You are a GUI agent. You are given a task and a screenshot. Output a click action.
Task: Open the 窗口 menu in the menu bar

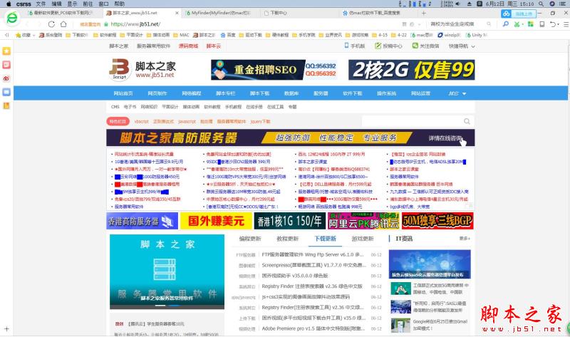[103, 4]
